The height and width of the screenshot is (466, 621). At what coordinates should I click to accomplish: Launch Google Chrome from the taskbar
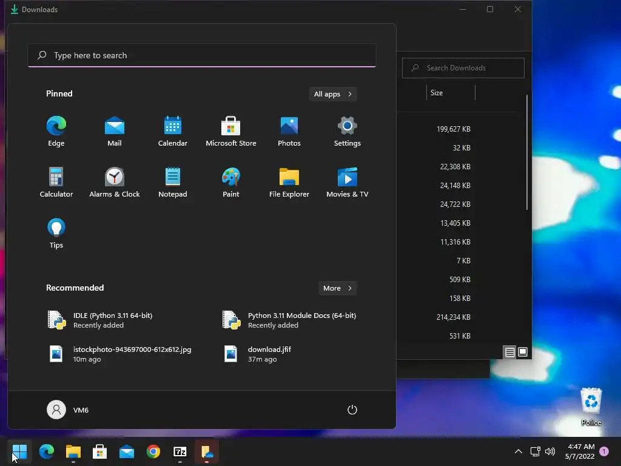(x=153, y=451)
